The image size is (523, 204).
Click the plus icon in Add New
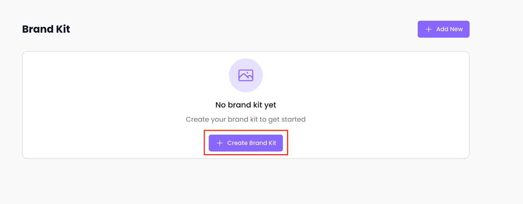(429, 29)
